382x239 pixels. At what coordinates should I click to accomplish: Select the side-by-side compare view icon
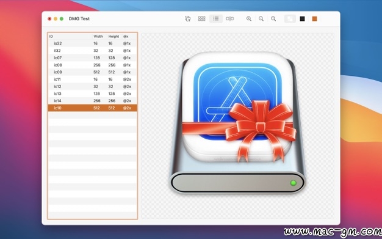coord(229,18)
